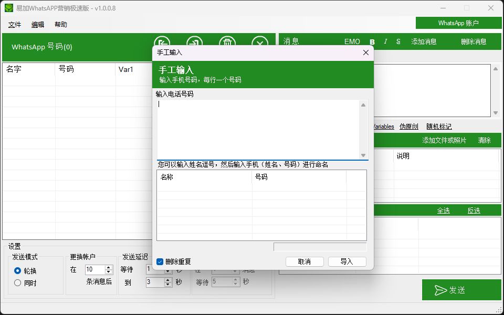Decrease the 更换帐户 message count stepper
The height and width of the screenshot is (315, 504).
109,272
